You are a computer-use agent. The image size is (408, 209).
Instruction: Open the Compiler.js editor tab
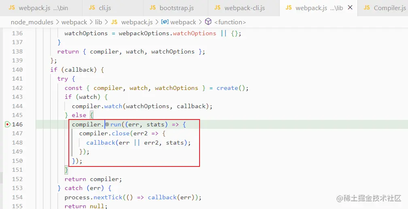point(382,8)
